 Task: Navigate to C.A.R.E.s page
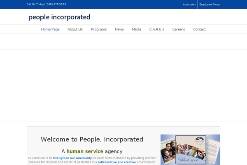(x=157, y=29)
